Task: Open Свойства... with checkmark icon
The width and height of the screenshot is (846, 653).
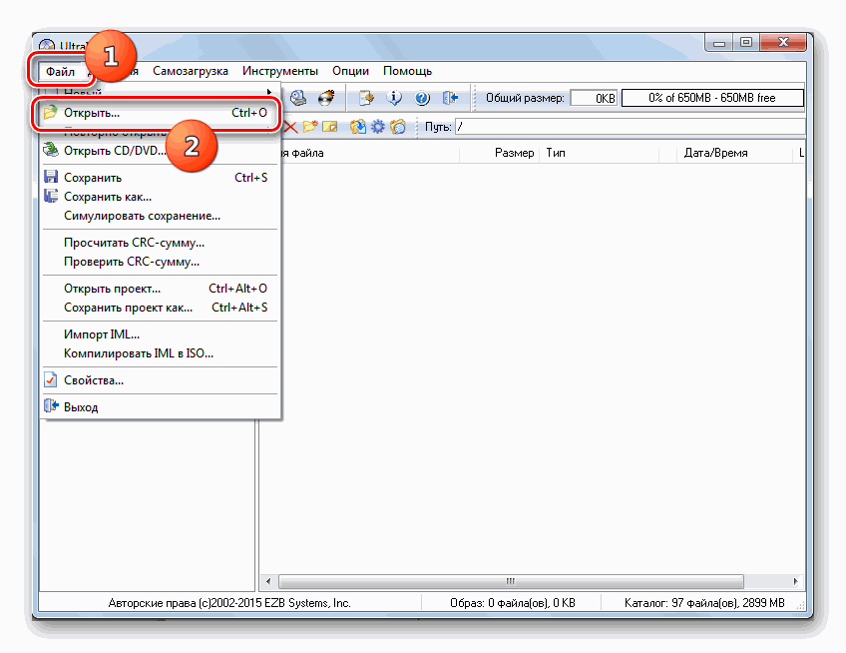Action: coord(94,380)
